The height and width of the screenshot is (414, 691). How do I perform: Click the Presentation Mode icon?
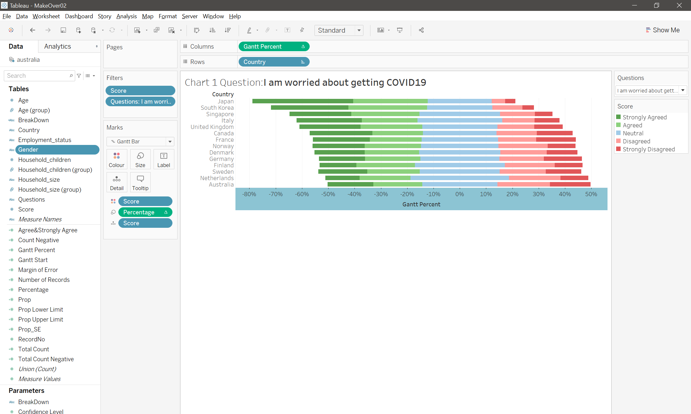pos(400,30)
